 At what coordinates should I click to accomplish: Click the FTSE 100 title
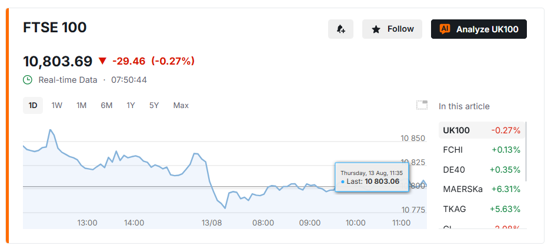[x=55, y=28]
